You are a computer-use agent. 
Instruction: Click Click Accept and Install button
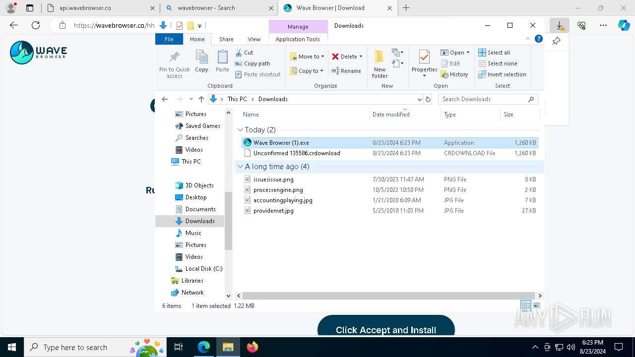point(386,330)
